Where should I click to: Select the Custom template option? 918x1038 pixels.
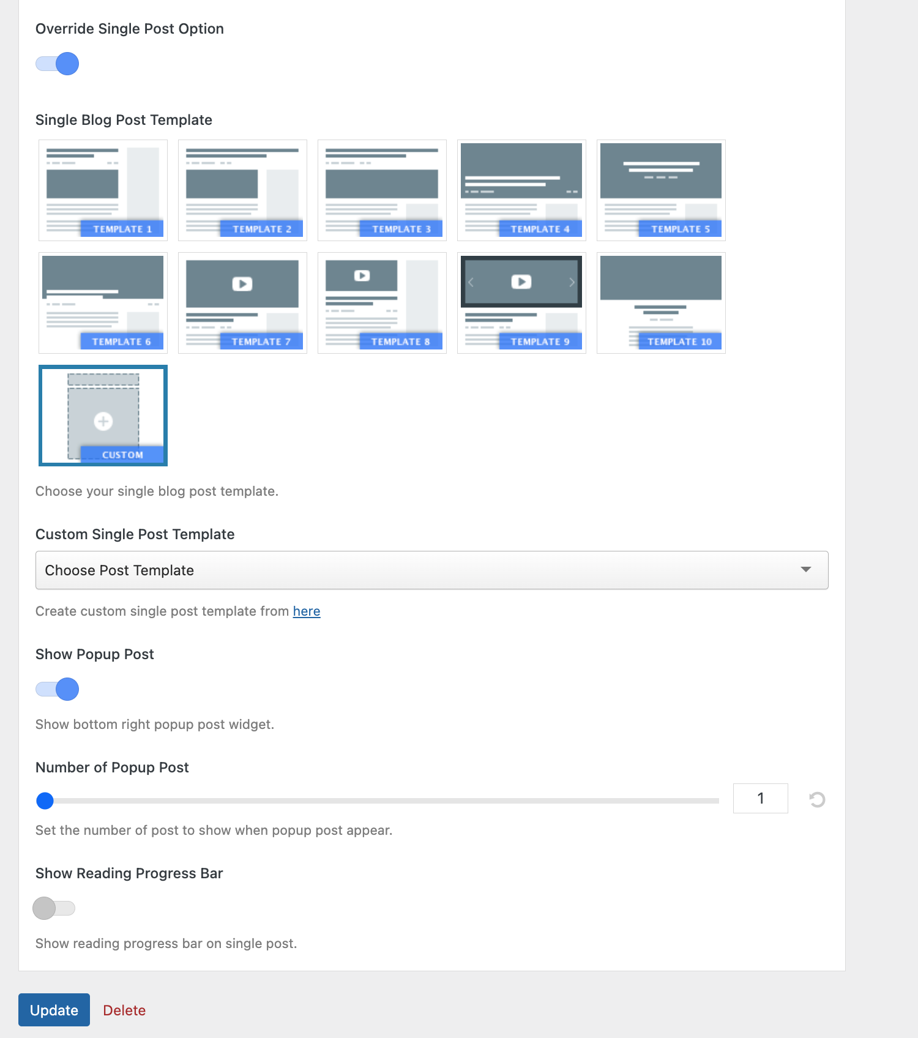pyautogui.click(x=103, y=416)
